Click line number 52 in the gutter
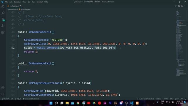The image size is (188, 106). coord(13,48)
